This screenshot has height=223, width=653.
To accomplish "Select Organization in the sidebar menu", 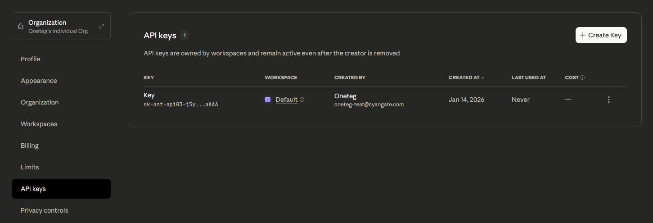I will click(x=40, y=102).
